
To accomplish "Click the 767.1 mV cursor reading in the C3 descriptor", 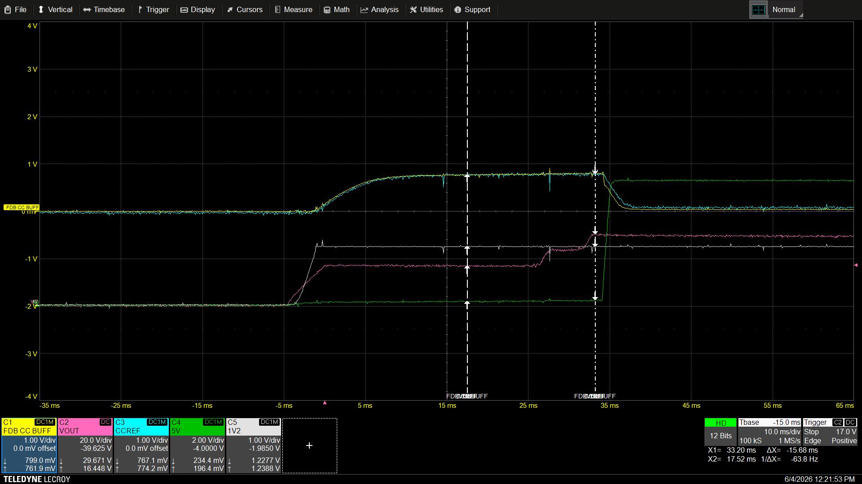I will [x=152, y=461].
